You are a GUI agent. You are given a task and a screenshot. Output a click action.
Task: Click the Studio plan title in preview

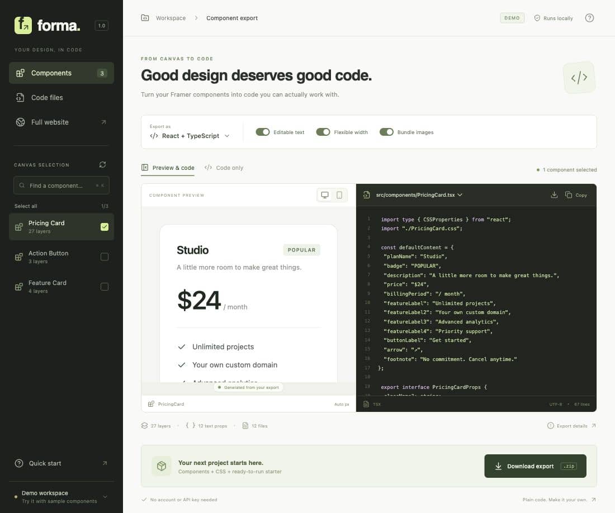(192, 250)
